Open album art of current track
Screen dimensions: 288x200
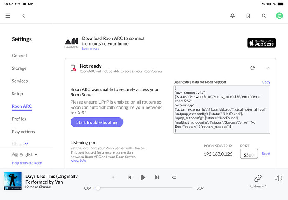[13, 181]
